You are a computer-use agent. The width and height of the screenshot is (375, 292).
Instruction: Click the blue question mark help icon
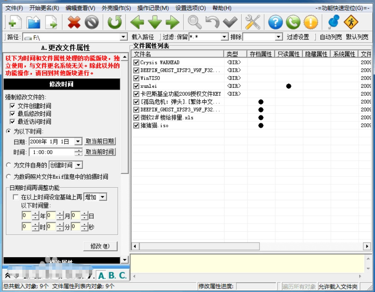(275, 22)
